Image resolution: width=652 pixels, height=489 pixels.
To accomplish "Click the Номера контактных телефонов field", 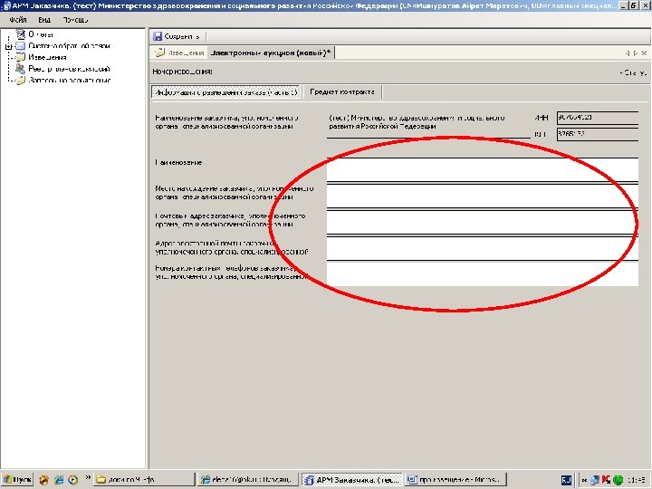I will (x=483, y=274).
